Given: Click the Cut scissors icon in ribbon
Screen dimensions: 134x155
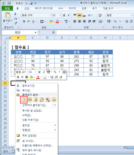Looking at the screenshot, I should click(15, 14).
